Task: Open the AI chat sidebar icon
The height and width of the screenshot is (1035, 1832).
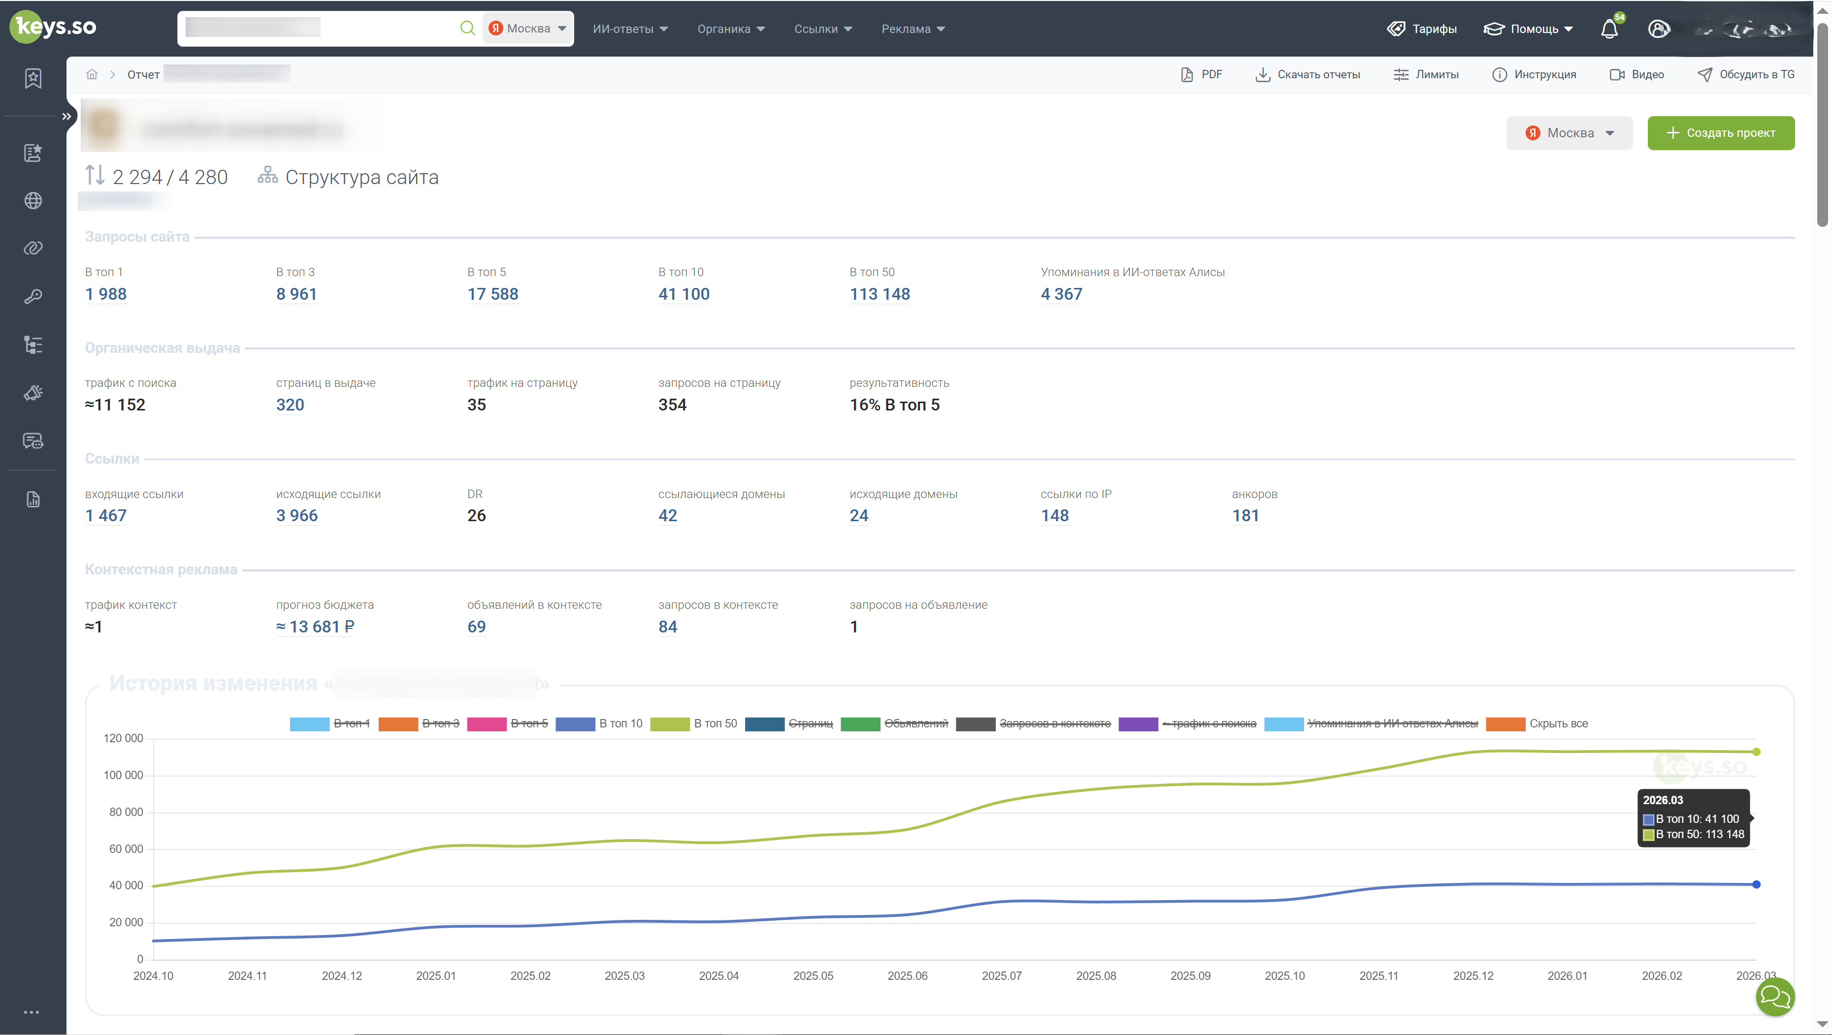Action: [33, 441]
